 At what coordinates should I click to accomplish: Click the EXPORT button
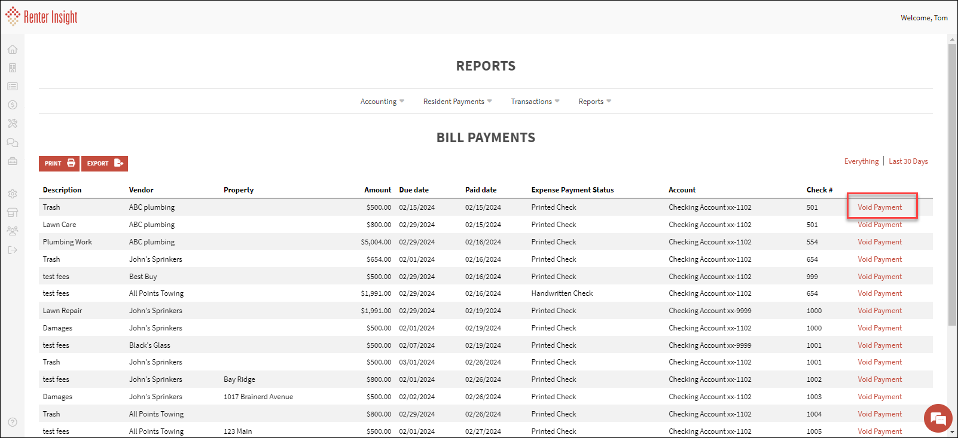(x=105, y=164)
